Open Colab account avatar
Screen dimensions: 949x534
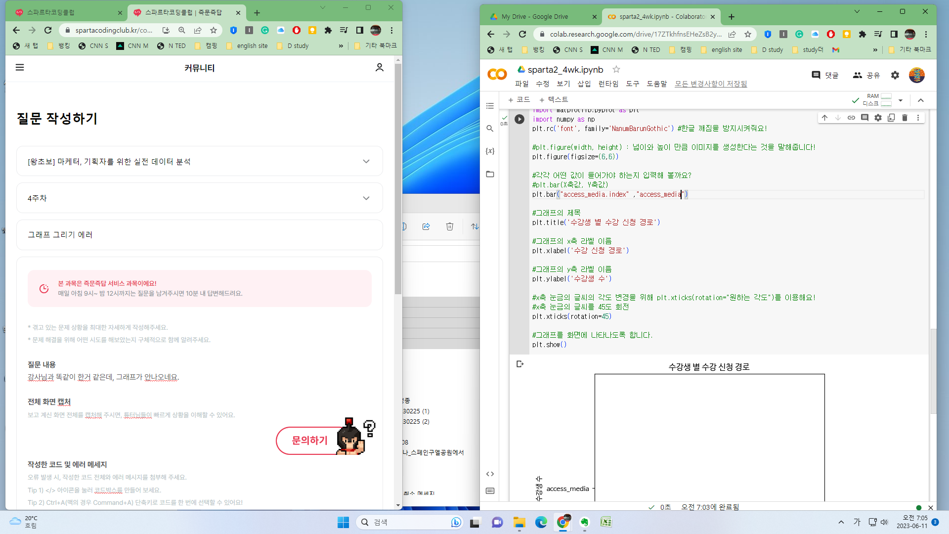point(916,75)
